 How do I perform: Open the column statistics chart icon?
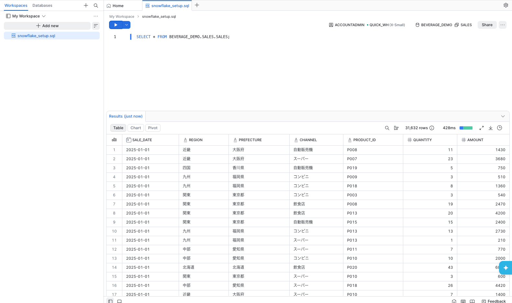coord(114,140)
